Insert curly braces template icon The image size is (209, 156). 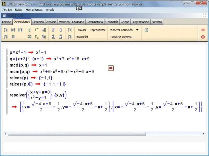13,30
